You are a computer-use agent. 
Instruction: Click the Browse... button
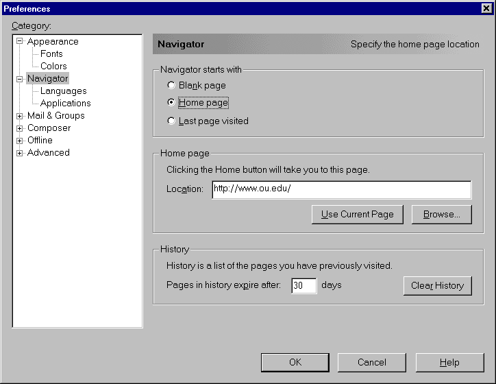441,214
